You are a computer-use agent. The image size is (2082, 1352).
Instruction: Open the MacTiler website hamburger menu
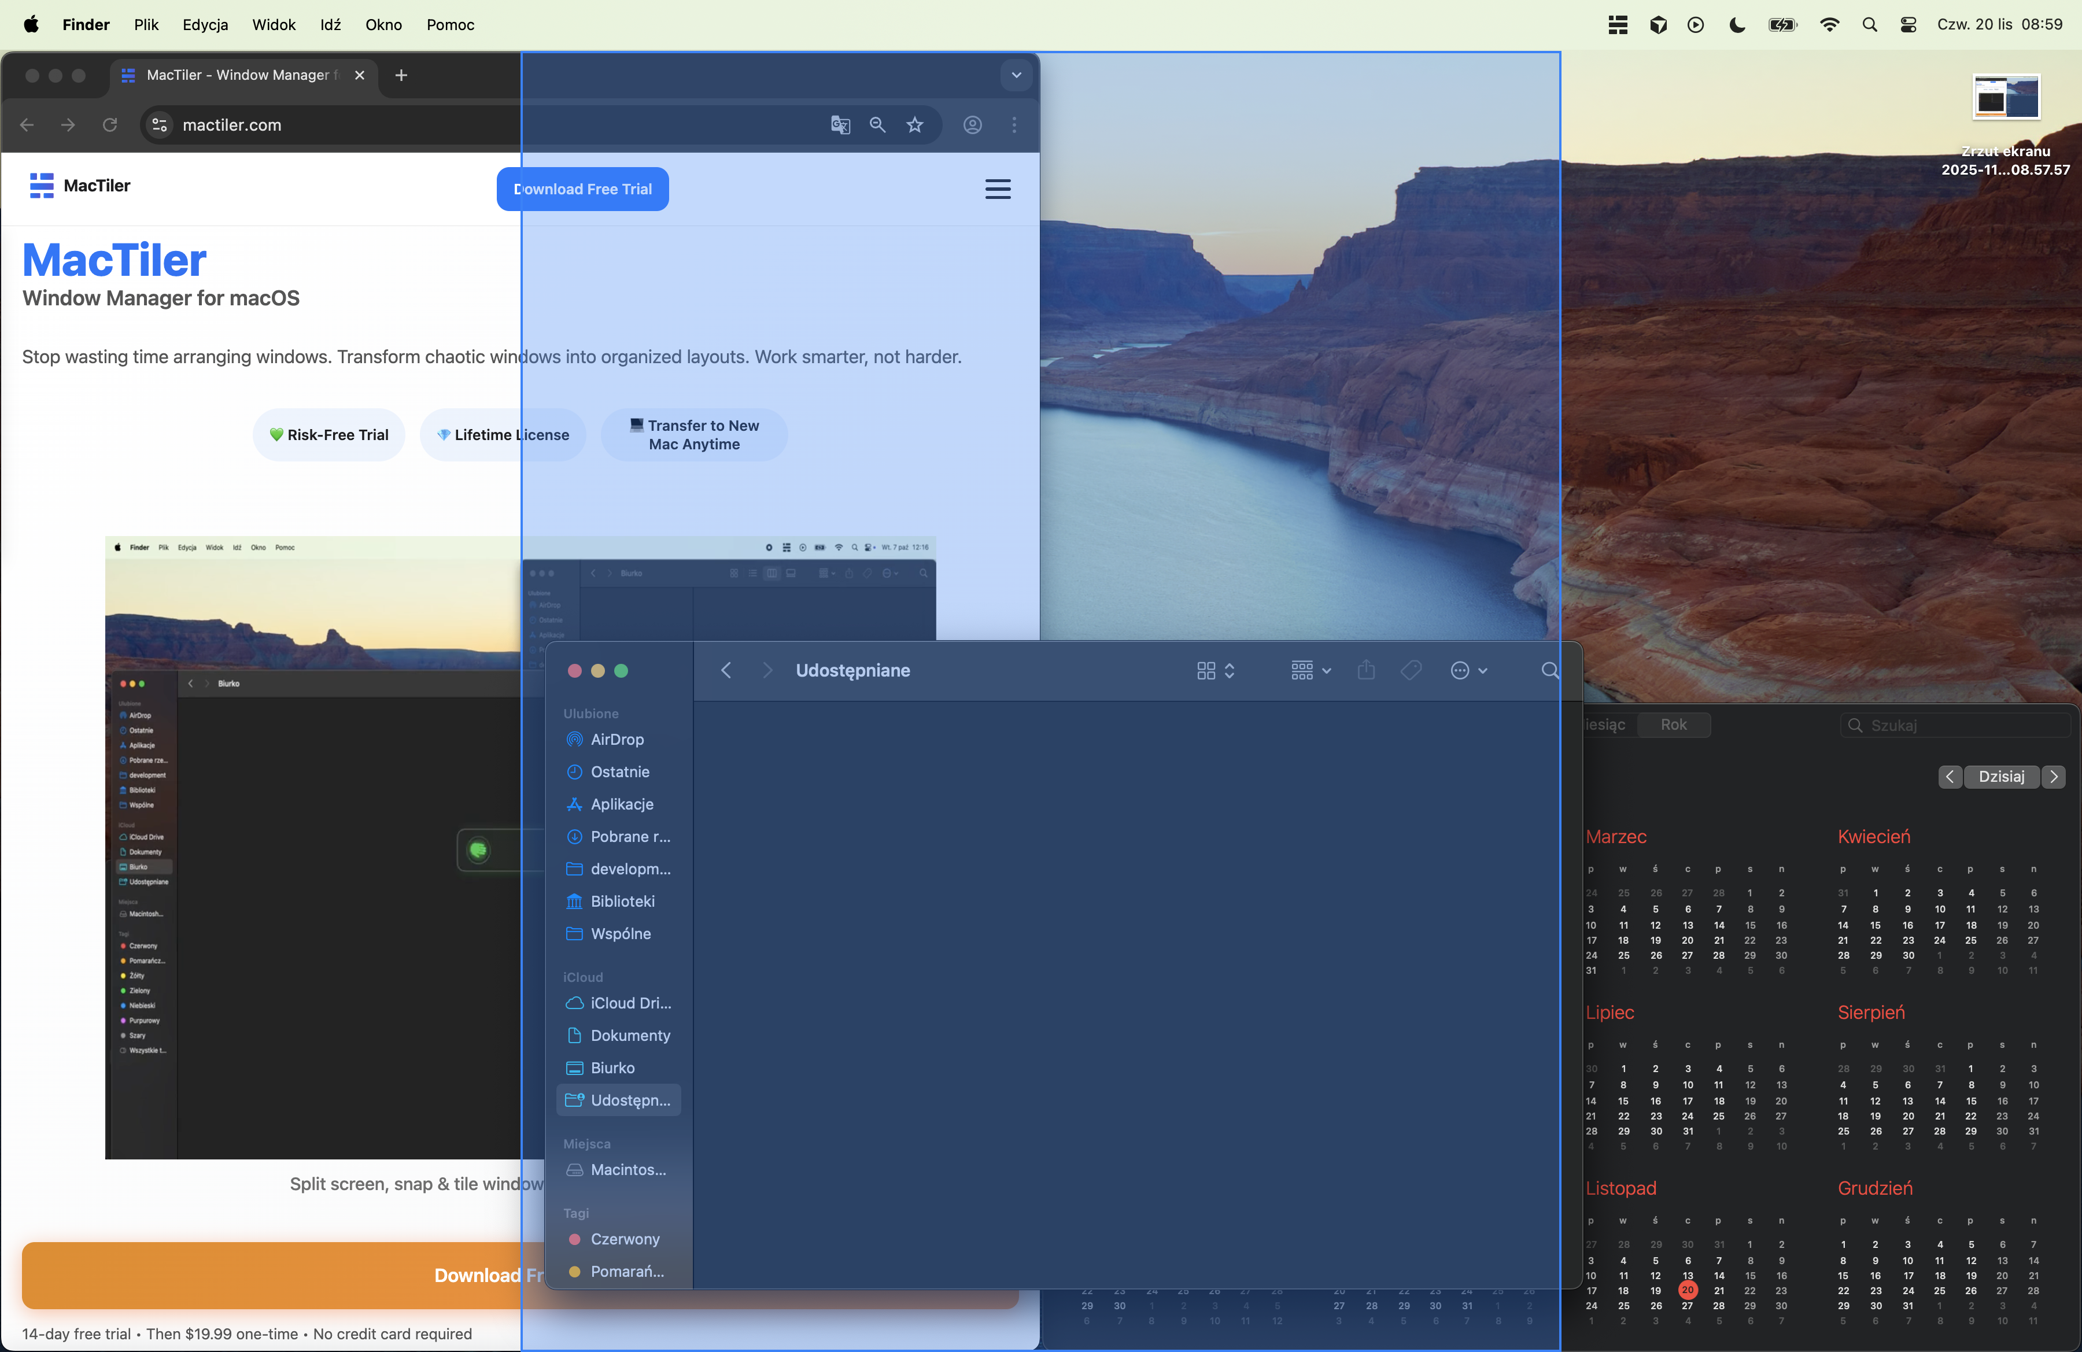click(x=997, y=189)
